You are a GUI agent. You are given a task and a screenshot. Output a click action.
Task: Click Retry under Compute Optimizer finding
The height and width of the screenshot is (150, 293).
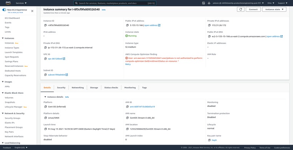[128, 64]
